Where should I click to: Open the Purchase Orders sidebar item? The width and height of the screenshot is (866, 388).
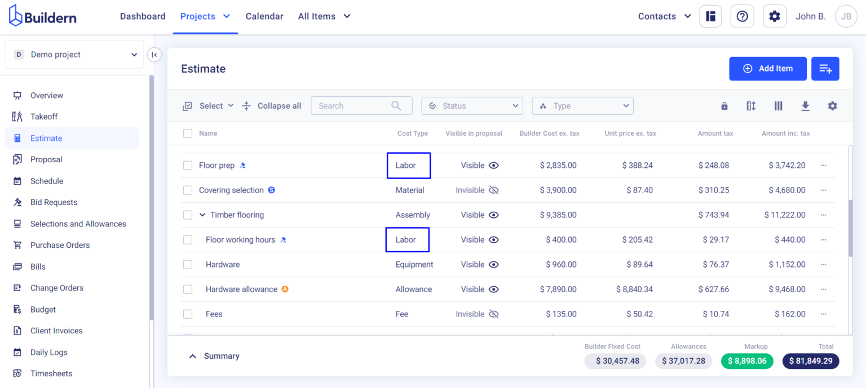click(59, 245)
